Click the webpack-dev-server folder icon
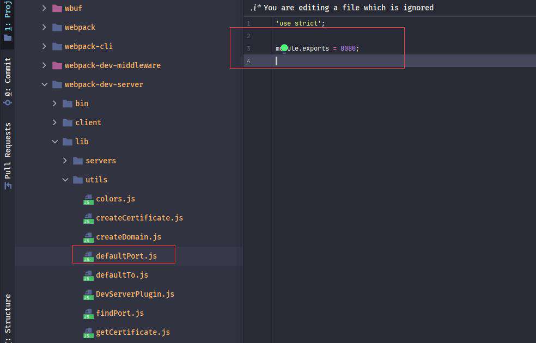This screenshot has height=343, width=536. (x=57, y=84)
